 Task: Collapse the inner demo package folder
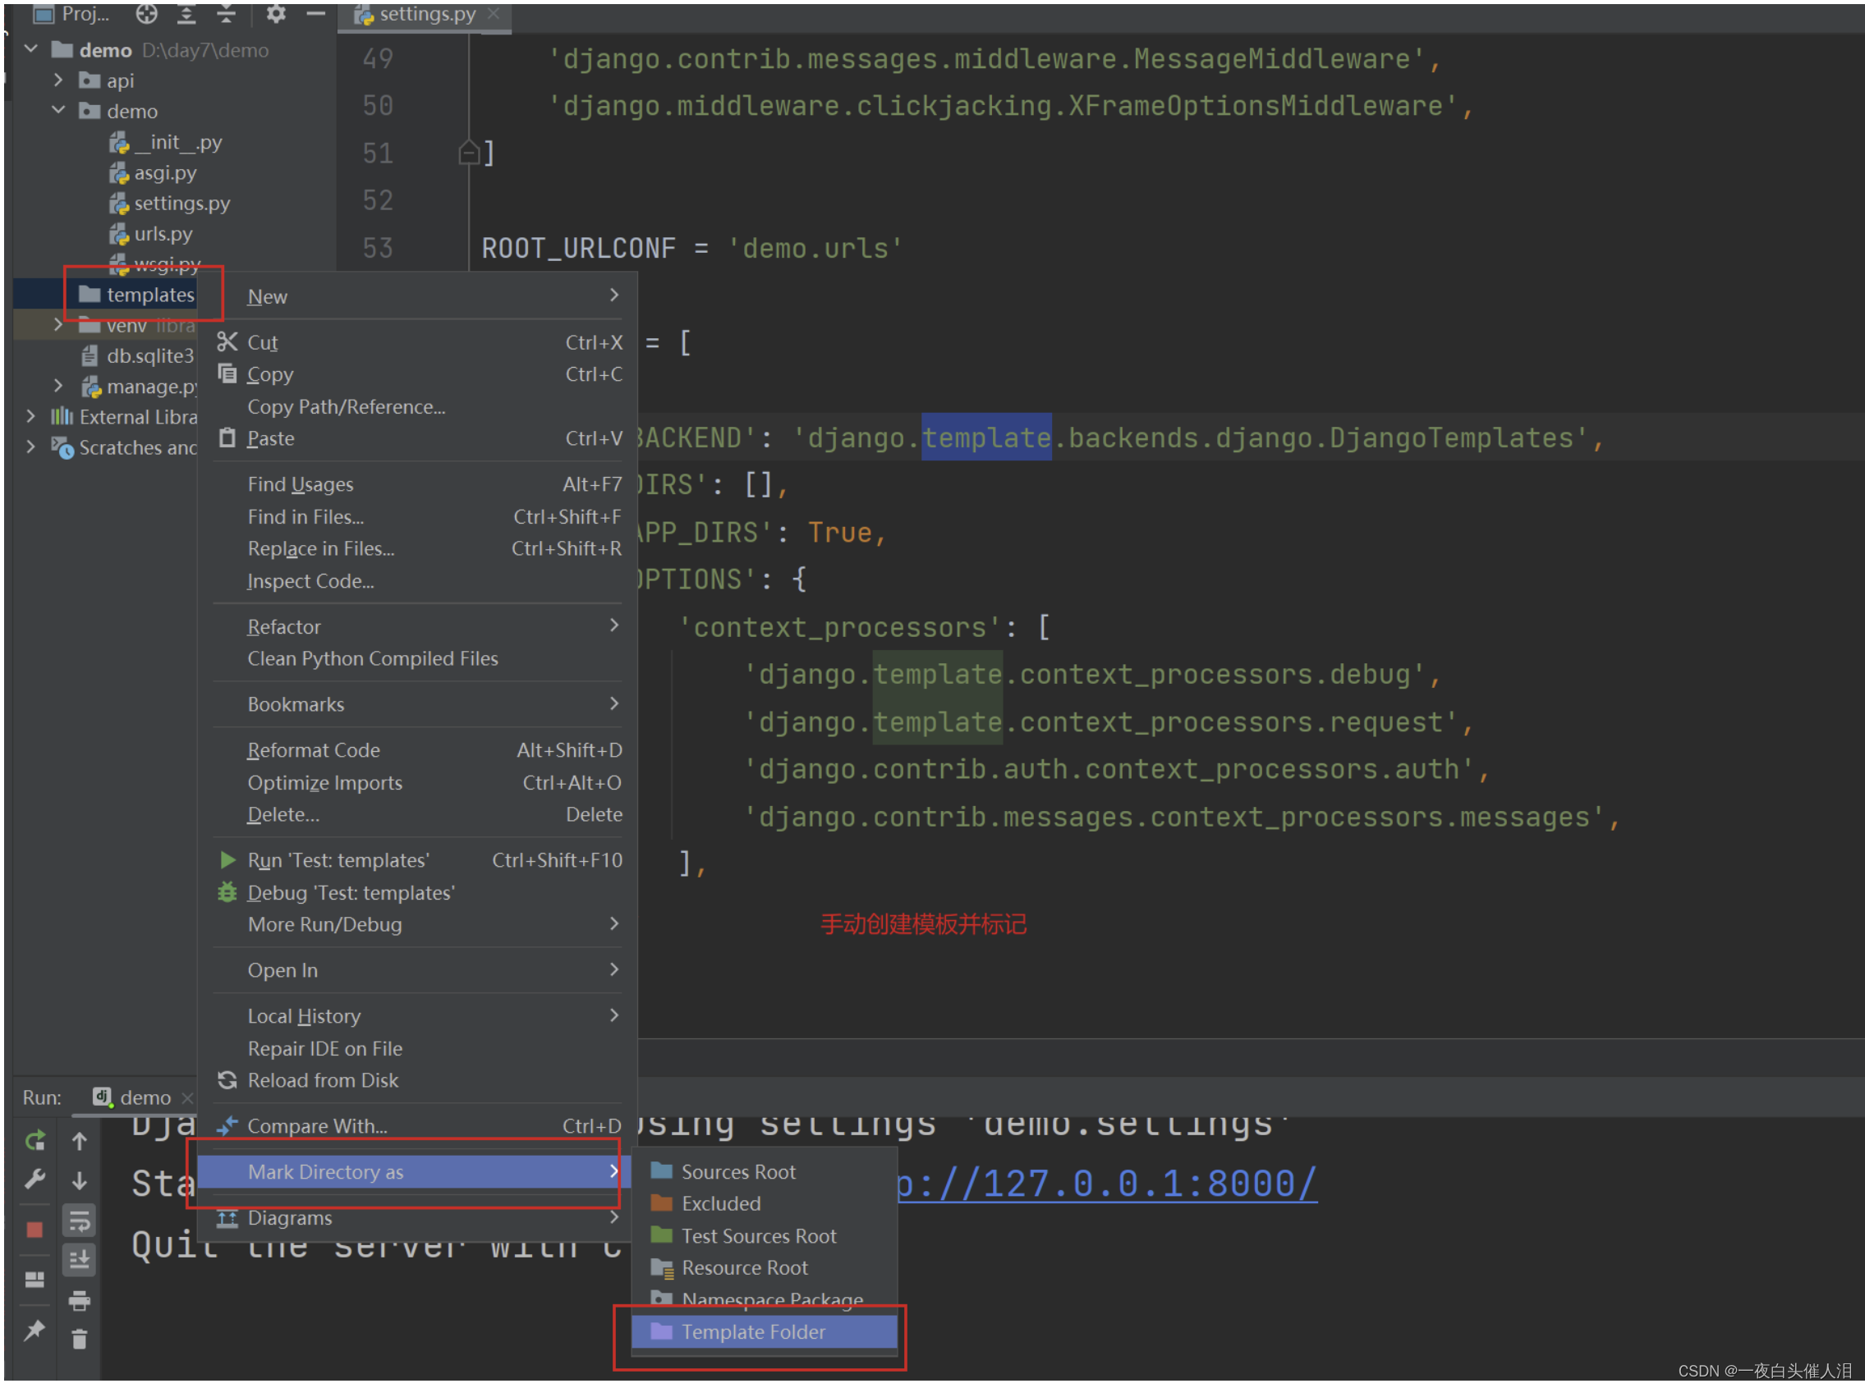point(58,110)
